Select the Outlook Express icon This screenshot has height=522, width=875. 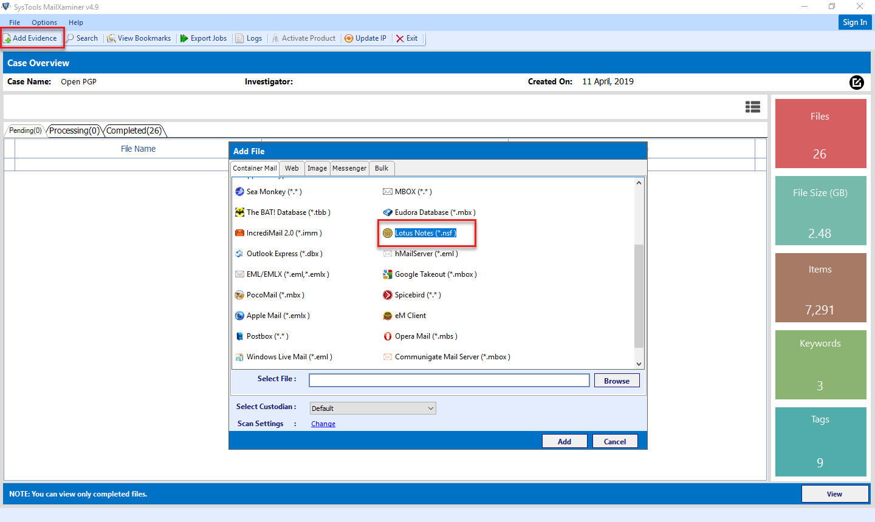point(239,254)
